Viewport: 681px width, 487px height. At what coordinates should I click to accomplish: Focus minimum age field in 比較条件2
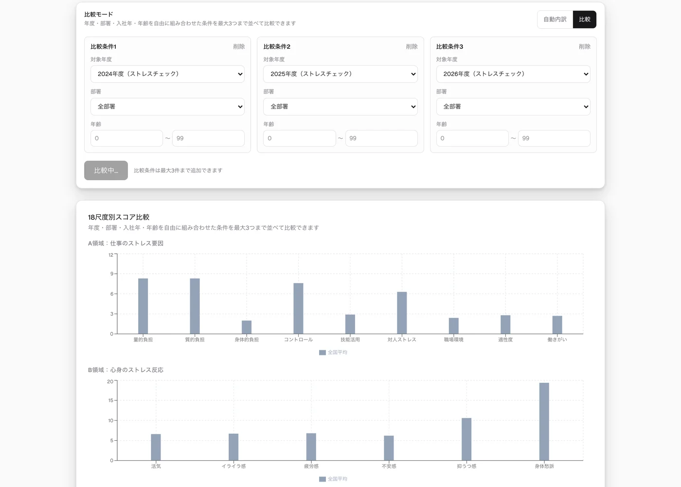pos(300,138)
